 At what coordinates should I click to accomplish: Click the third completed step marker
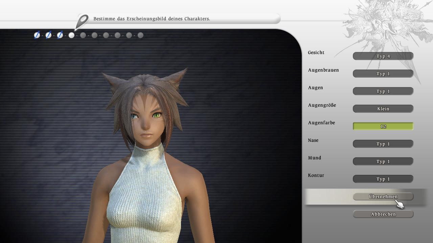pos(60,35)
